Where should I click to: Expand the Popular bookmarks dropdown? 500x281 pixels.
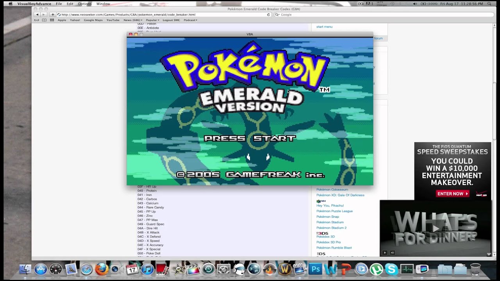pos(152,20)
